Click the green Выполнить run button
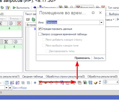 (21, 8)
